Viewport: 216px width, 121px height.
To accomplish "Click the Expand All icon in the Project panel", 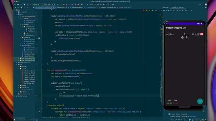I will click(24, 7).
